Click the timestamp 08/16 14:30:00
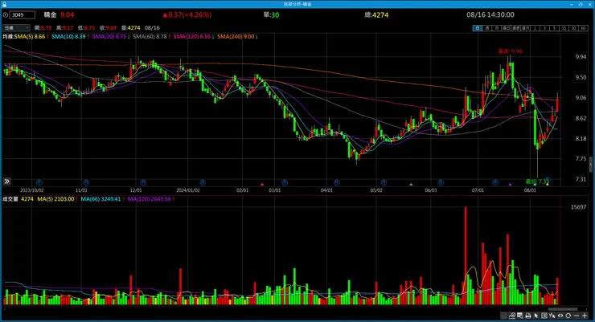 tap(490, 14)
